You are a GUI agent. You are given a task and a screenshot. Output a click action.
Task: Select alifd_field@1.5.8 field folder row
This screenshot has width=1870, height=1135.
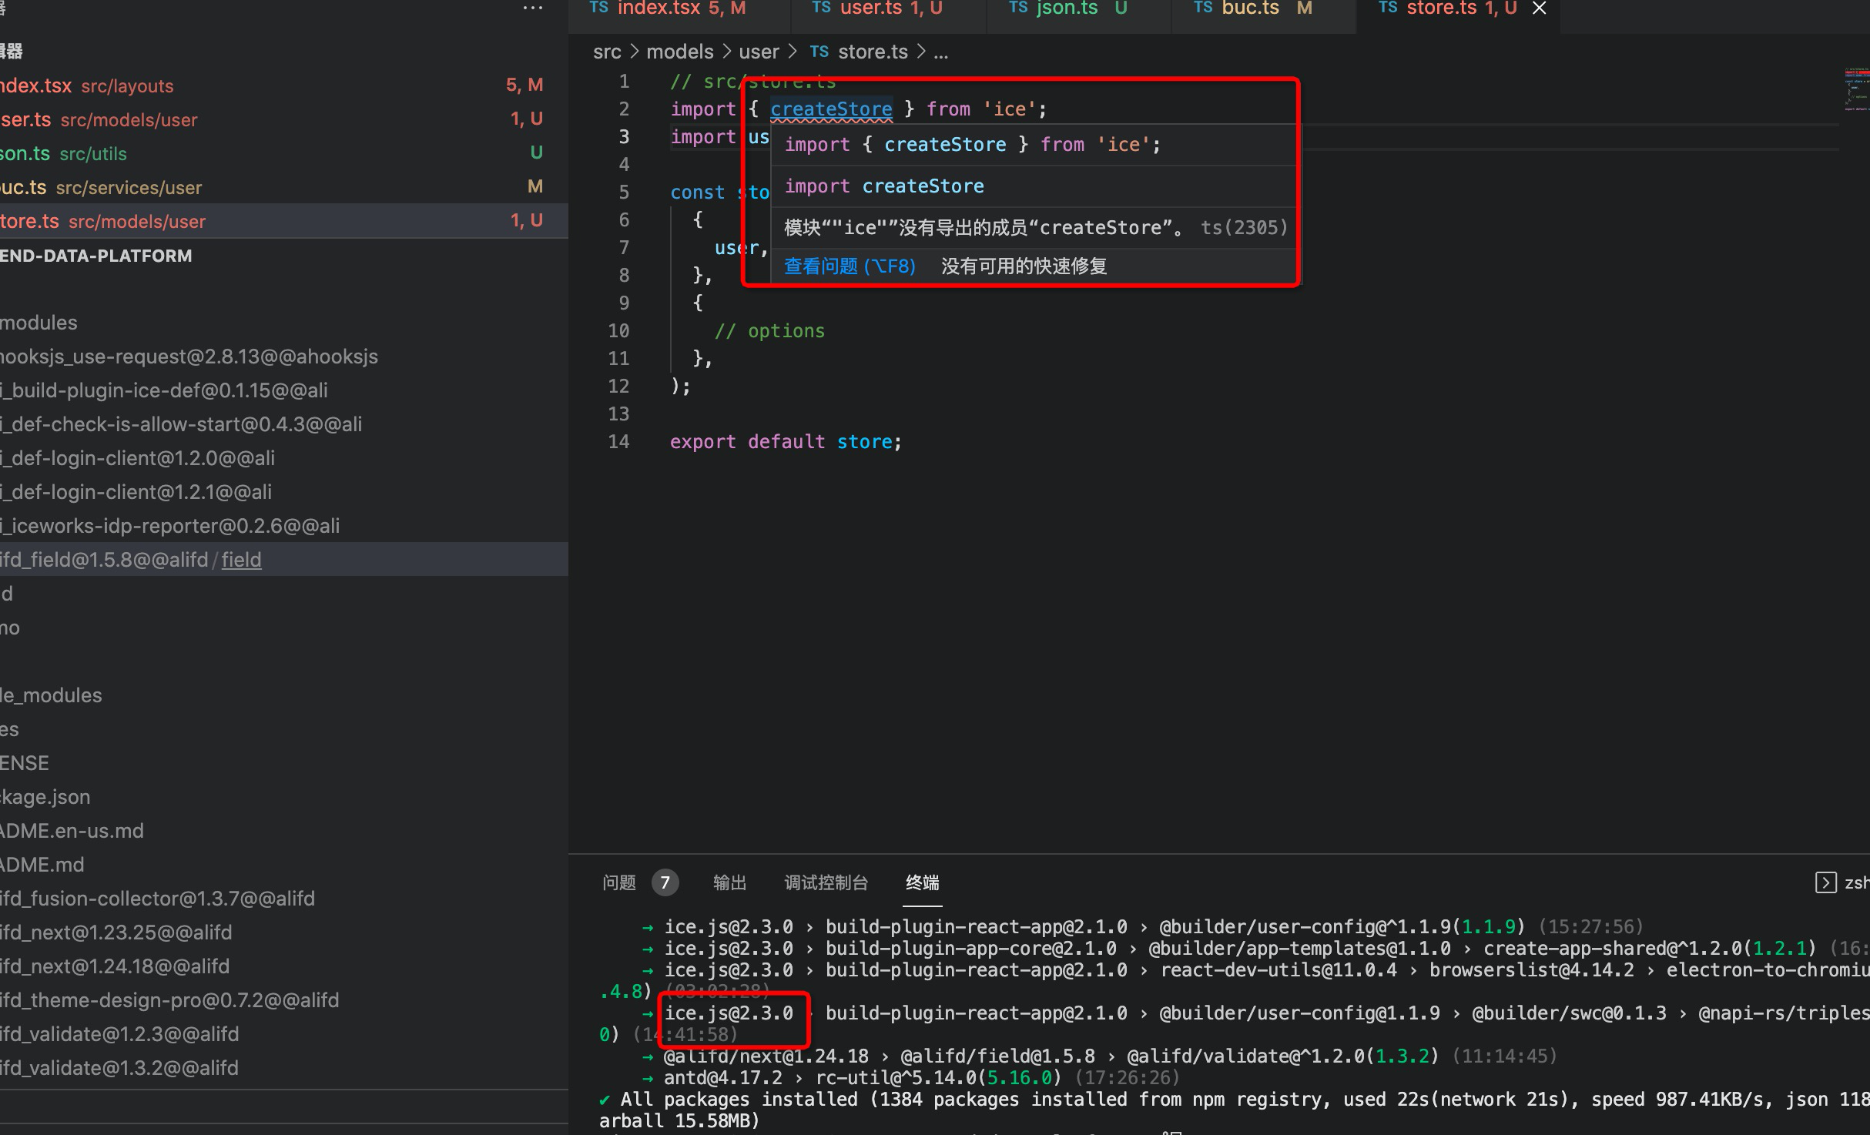pyautogui.click(x=284, y=560)
